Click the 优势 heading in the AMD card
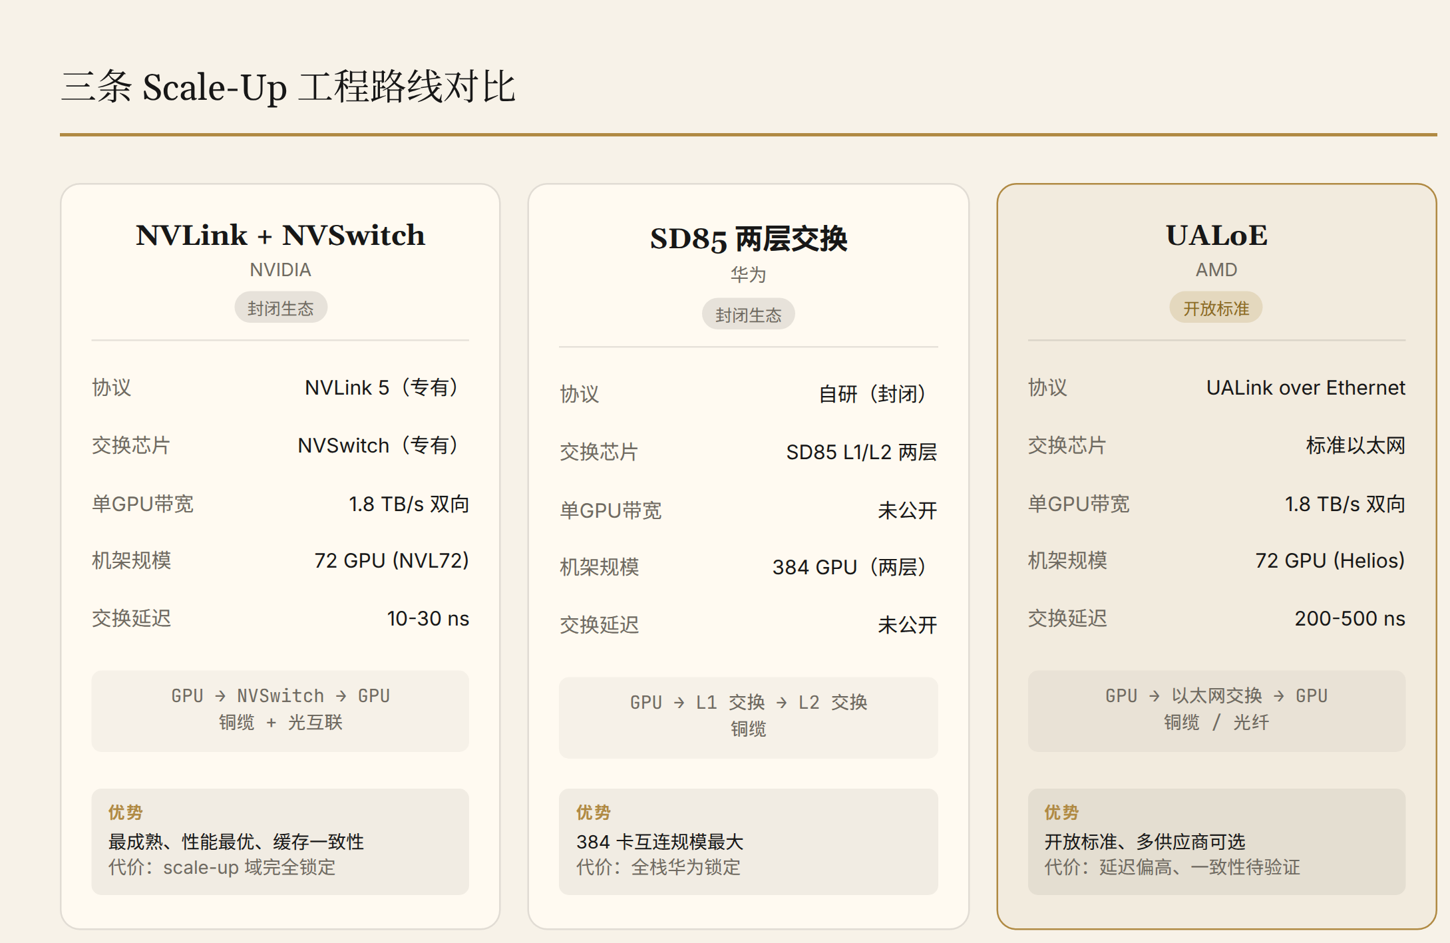The height and width of the screenshot is (943, 1450). point(1062,813)
